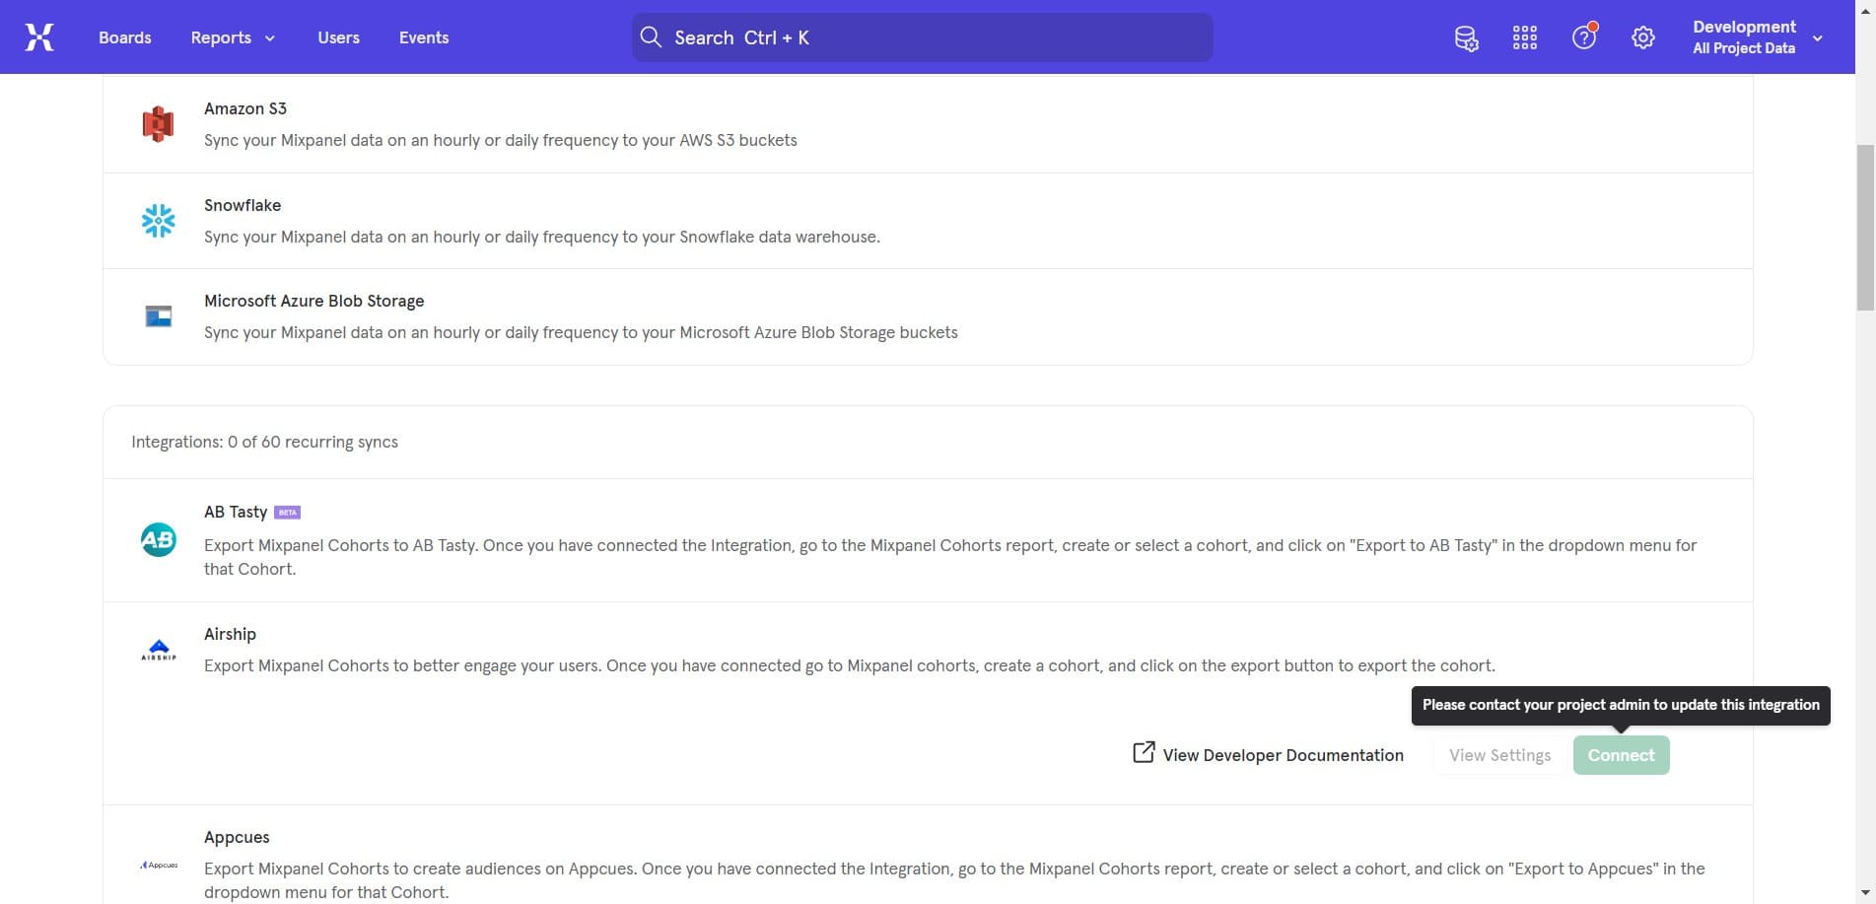The image size is (1876, 904).
Task: Navigate to the Users section
Action: point(338,37)
